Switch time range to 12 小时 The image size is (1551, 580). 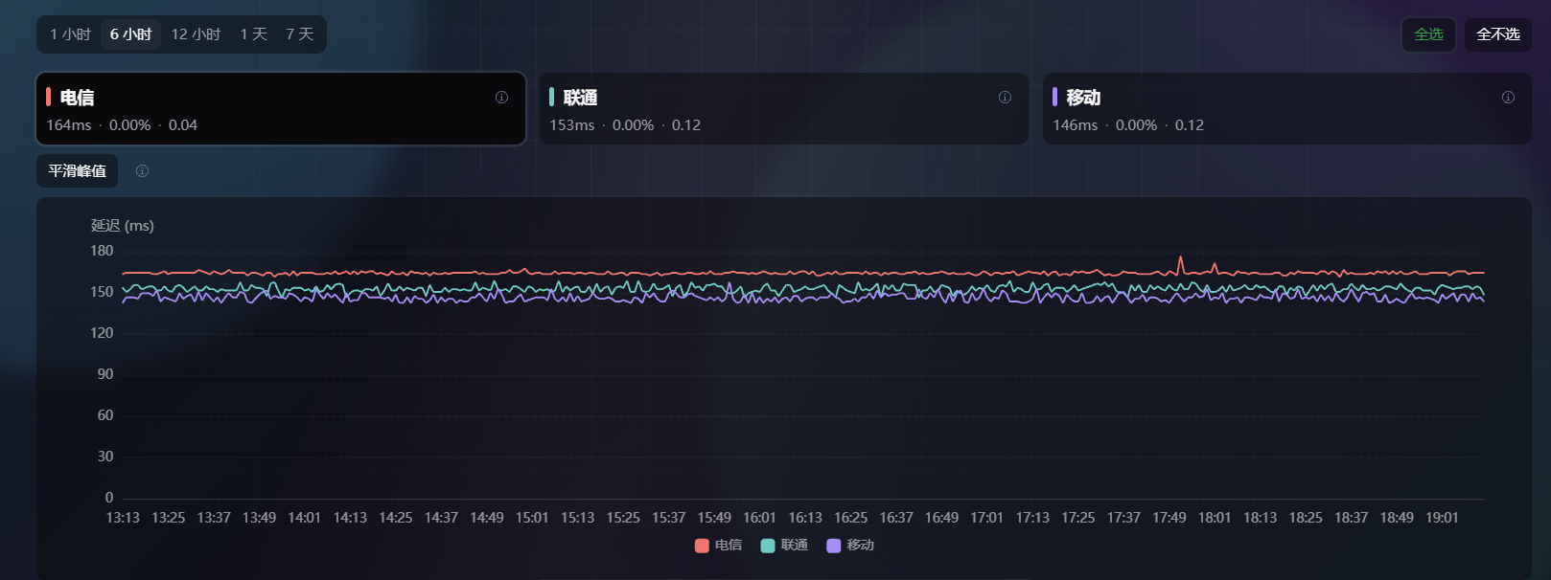coord(196,34)
